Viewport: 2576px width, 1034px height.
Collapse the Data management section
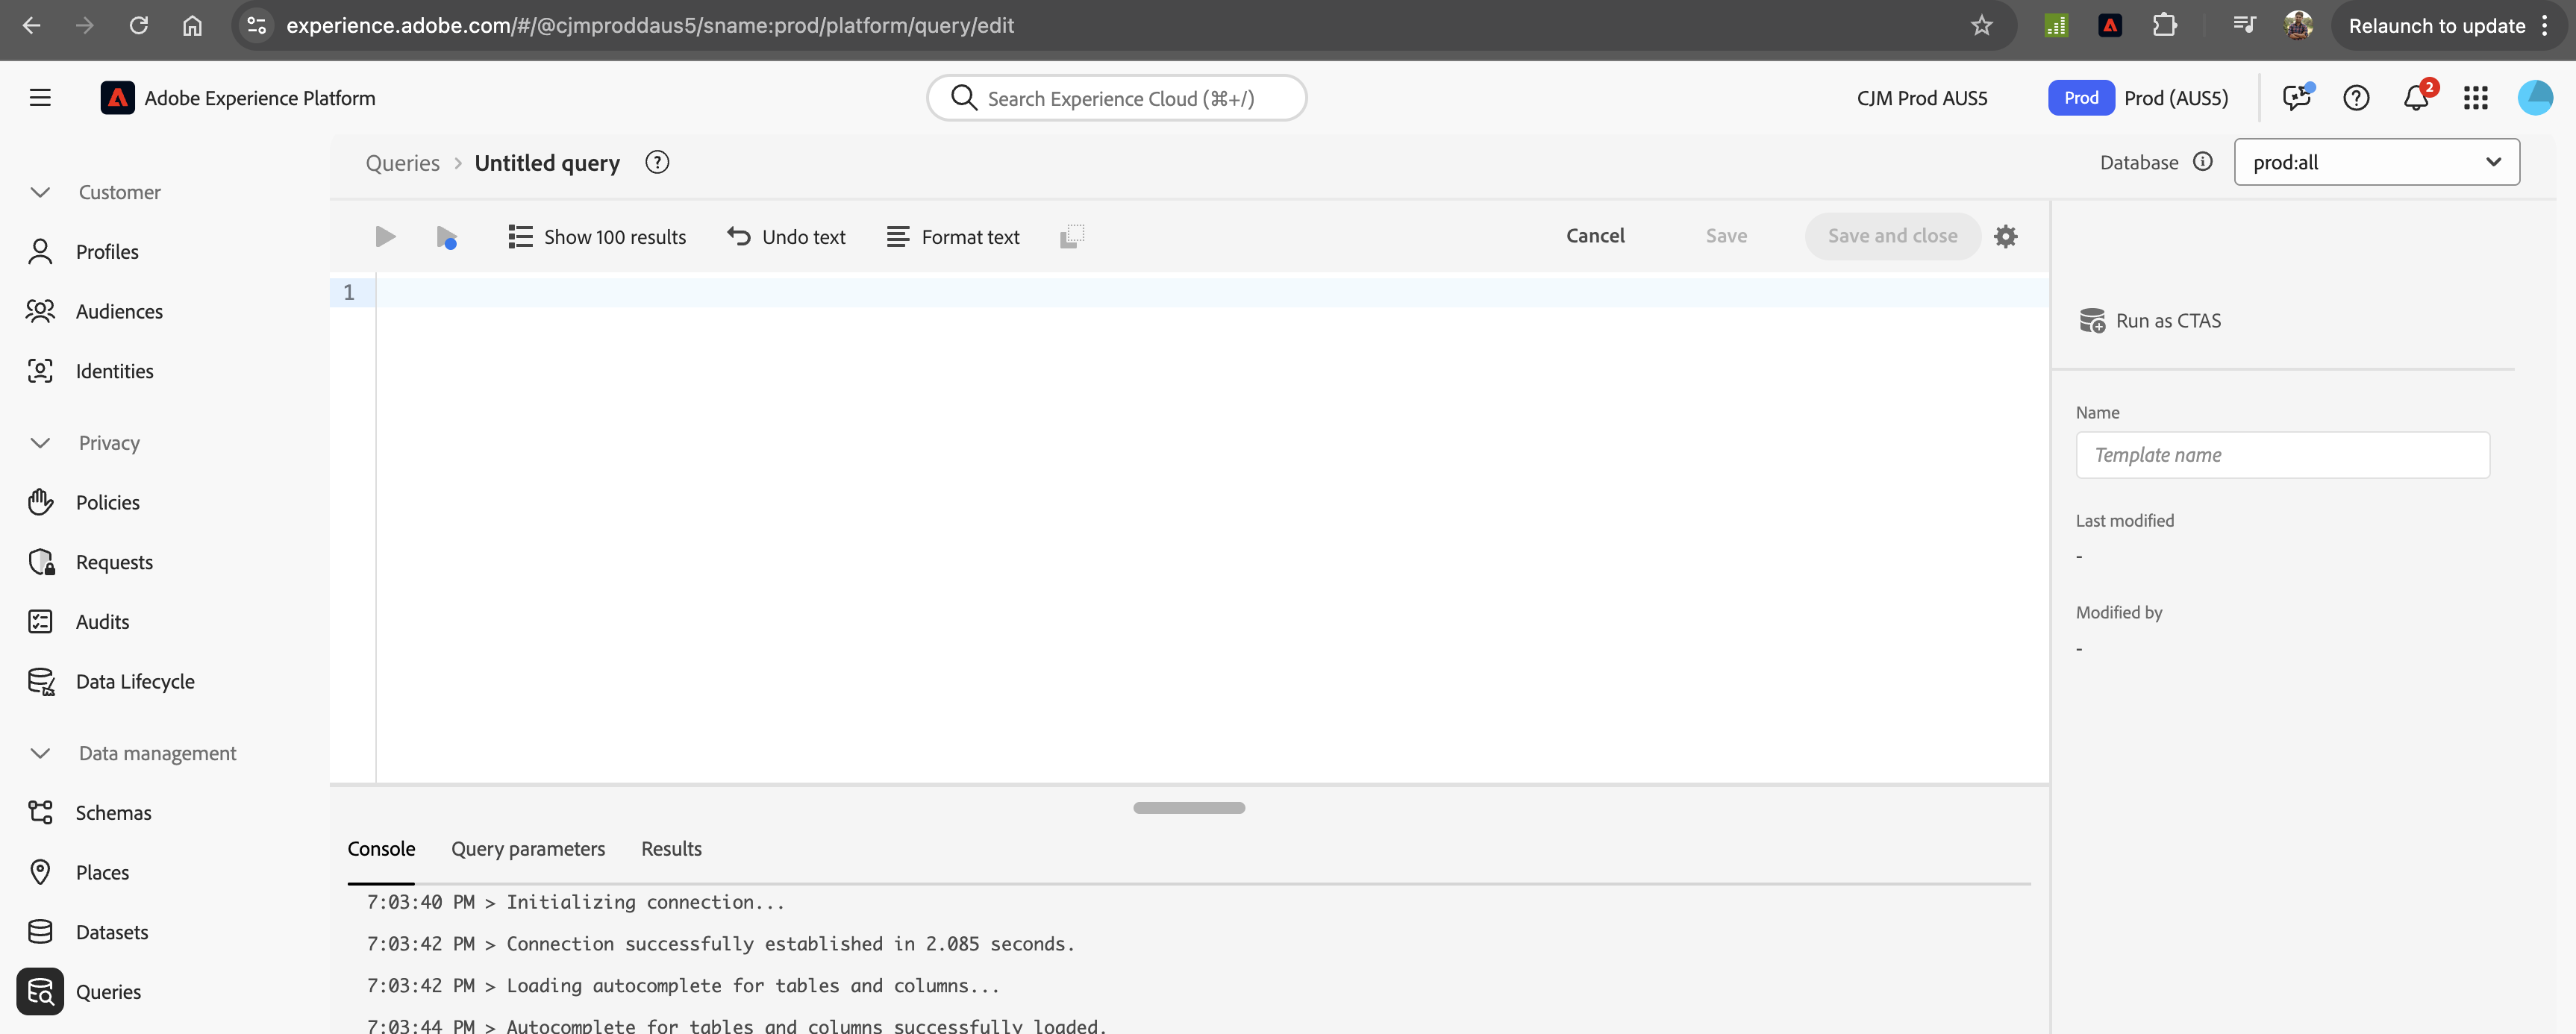click(40, 752)
